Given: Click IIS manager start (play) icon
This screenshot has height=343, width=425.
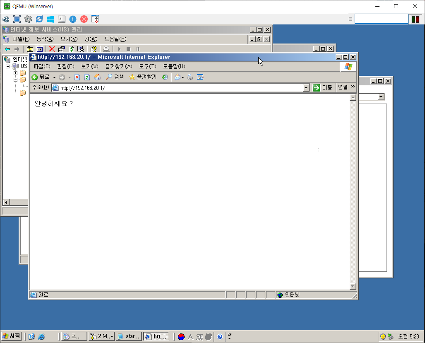Looking at the screenshot, I should pyautogui.click(x=119, y=49).
